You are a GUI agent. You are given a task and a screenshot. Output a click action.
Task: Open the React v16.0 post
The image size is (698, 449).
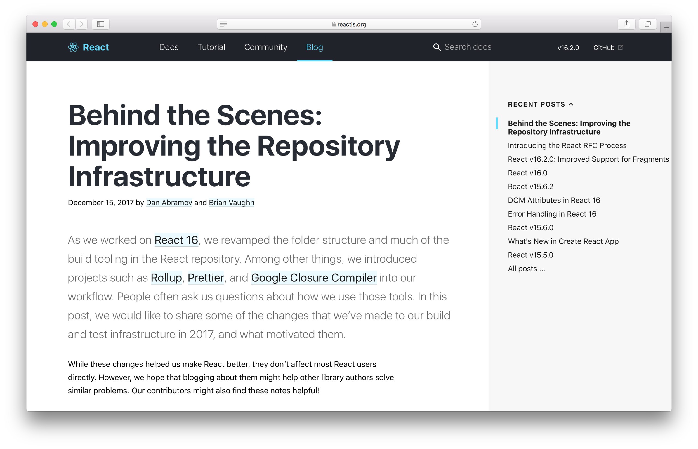pos(527,173)
